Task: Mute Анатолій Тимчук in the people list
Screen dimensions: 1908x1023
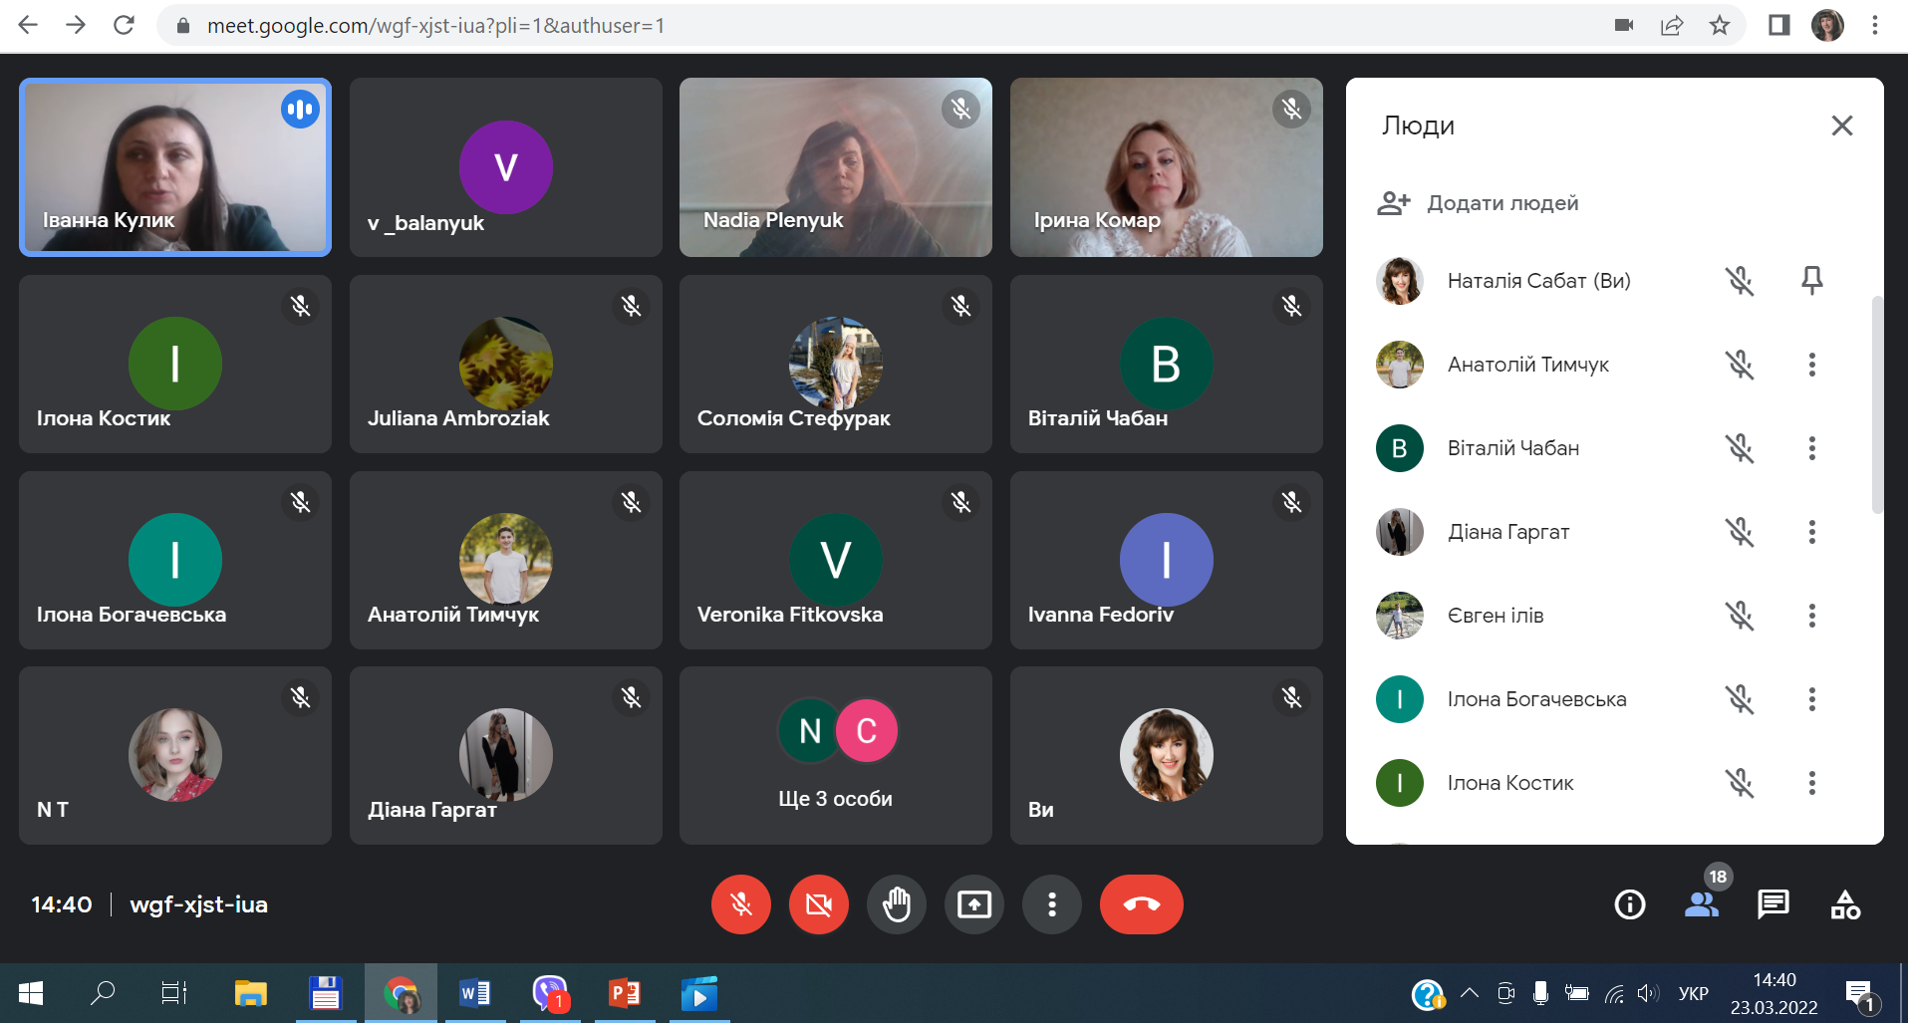Action: click(x=1740, y=365)
